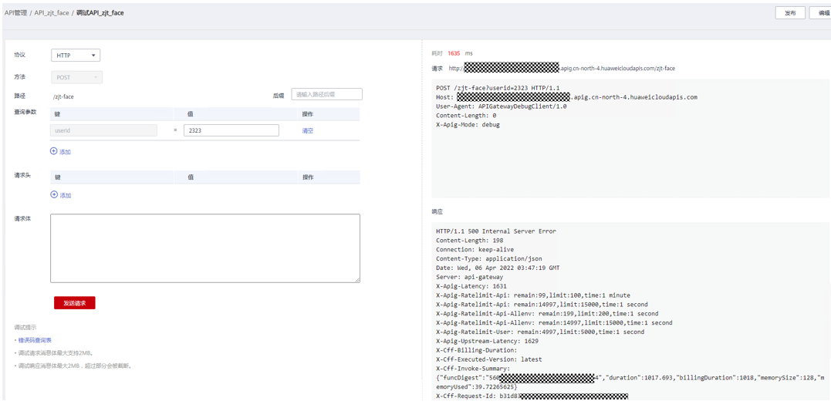Screen dimensions: 831x408
Task: Click the request URL ending in /zjt-face
Action: tap(562, 69)
